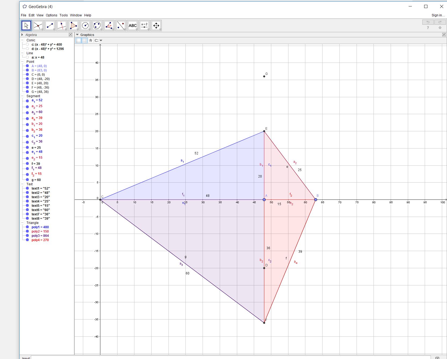447x359 pixels.
Task: Select the Circle with Center tool
Action: coord(85,25)
